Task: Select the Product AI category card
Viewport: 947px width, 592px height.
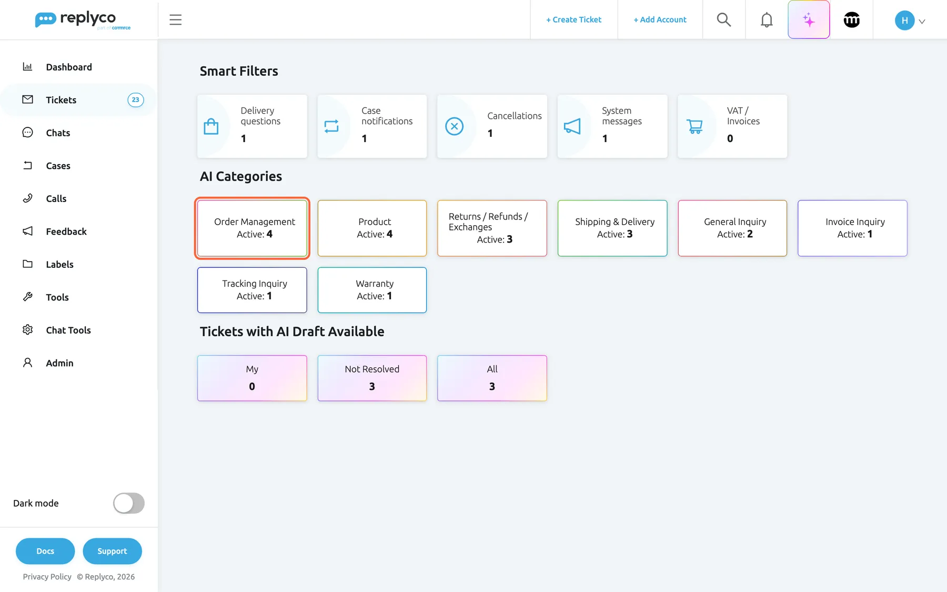Action: tap(372, 228)
